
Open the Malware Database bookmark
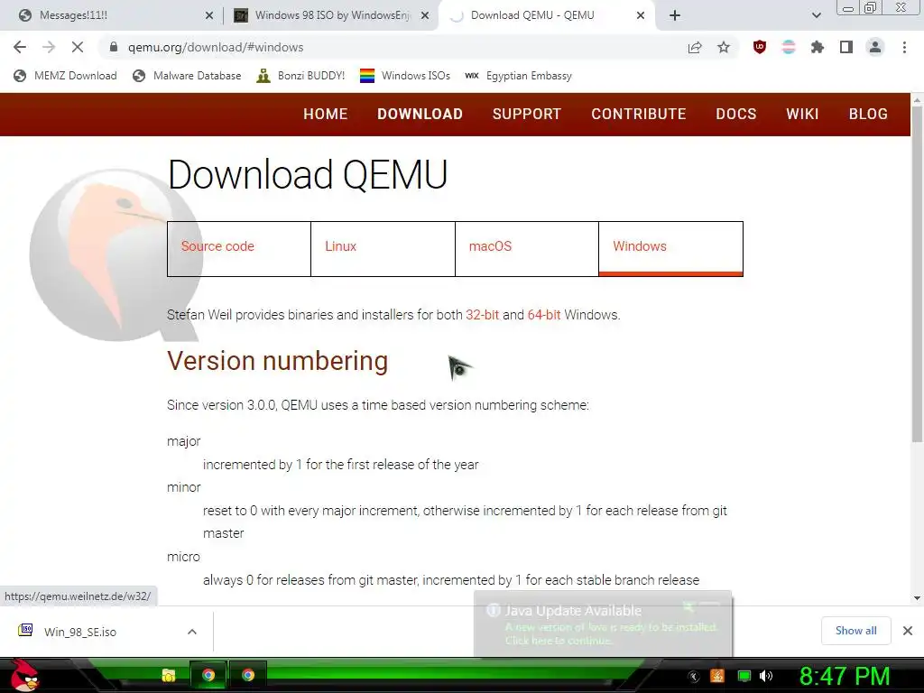tap(187, 76)
